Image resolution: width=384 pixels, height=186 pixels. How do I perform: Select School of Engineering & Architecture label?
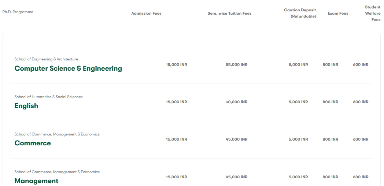(46, 59)
